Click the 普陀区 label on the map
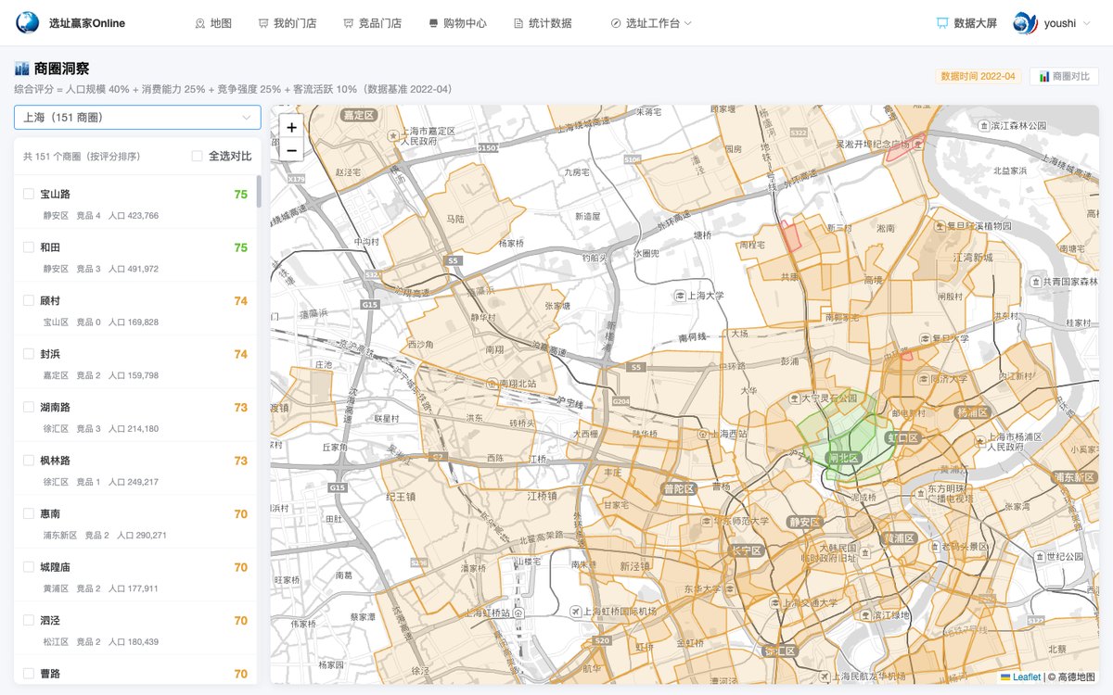The width and height of the screenshot is (1113, 695). (679, 488)
